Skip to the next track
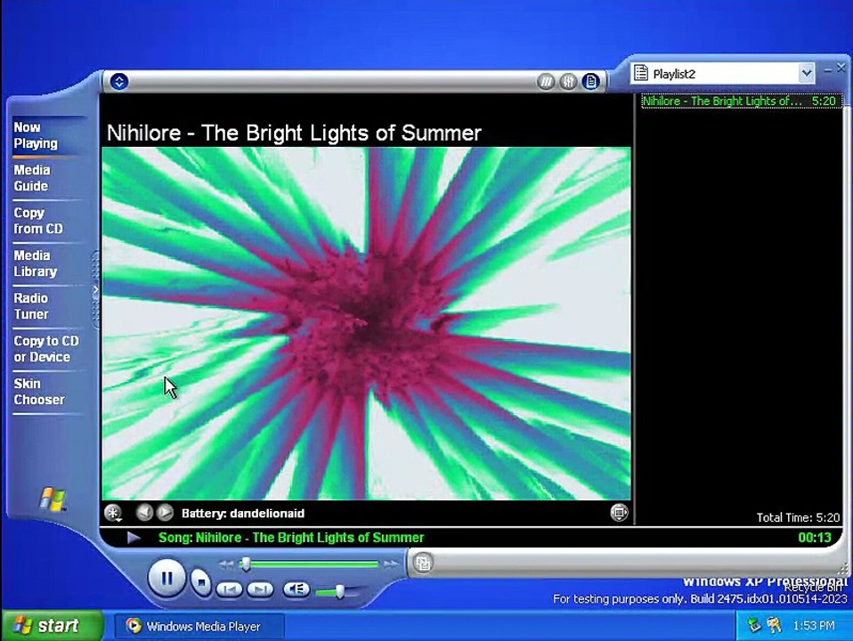Image resolution: width=853 pixels, height=641 pixels. tap(260, 589)
